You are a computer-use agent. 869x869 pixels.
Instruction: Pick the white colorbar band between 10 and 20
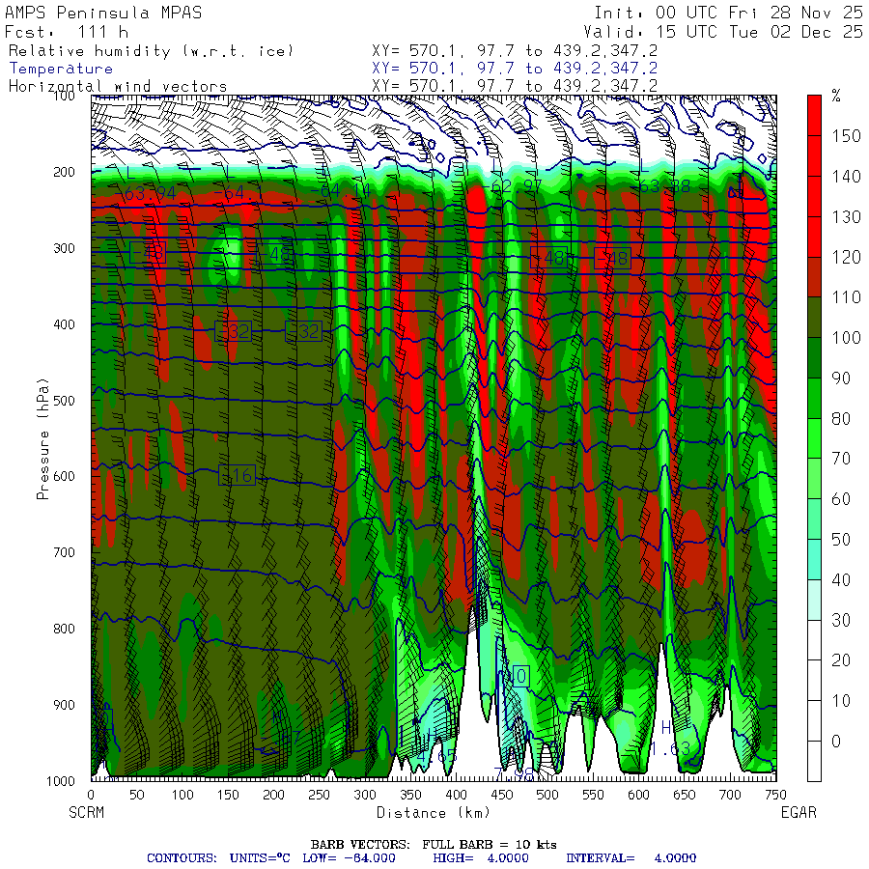(x=814, y=681)
